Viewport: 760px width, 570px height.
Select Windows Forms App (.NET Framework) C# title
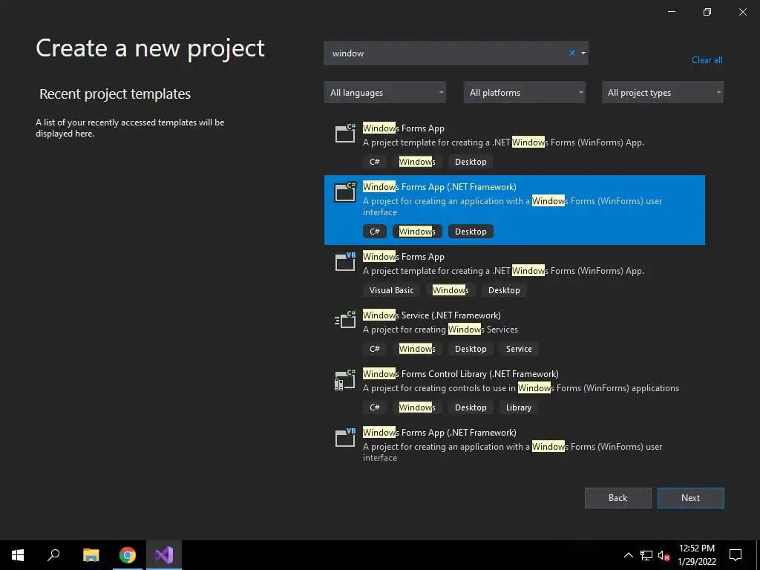point(439,187)
